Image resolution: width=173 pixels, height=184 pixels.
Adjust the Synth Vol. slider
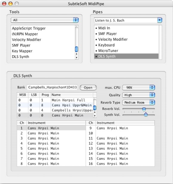(x=146, y=115)
